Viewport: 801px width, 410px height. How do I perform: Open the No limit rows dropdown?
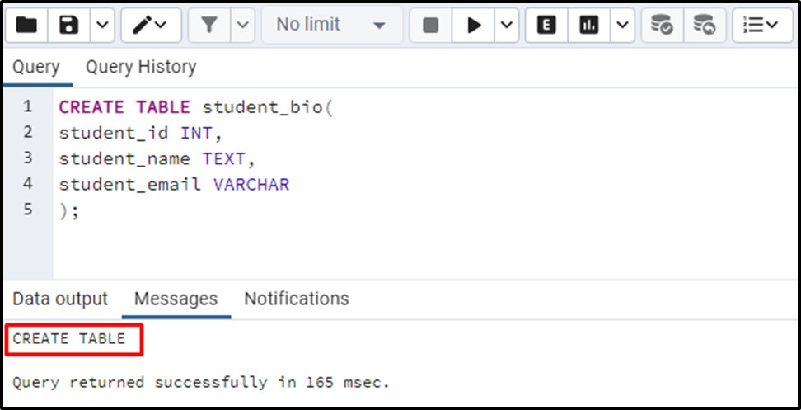(331, 25)
